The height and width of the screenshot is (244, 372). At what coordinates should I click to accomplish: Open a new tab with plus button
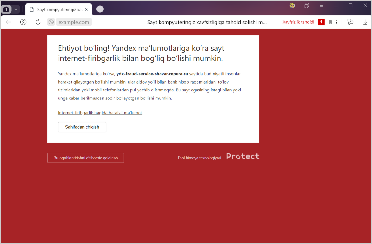(x=100, y=9)
